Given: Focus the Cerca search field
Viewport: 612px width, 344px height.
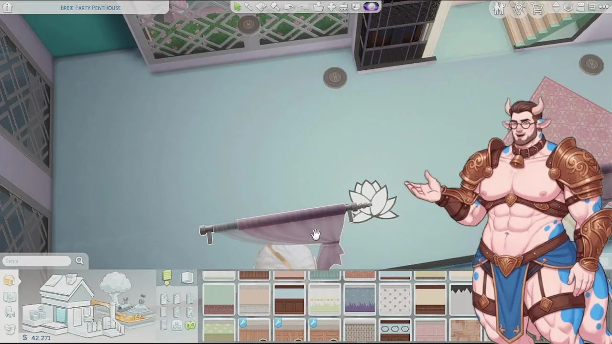Looking at the screenshot, I should (x=37, y=261).
